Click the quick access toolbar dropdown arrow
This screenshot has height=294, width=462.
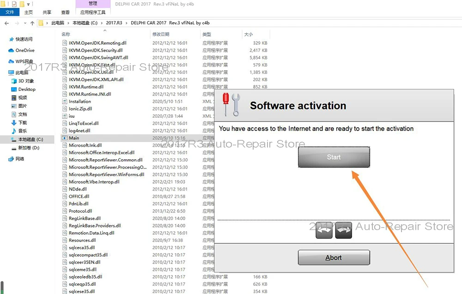28,4
